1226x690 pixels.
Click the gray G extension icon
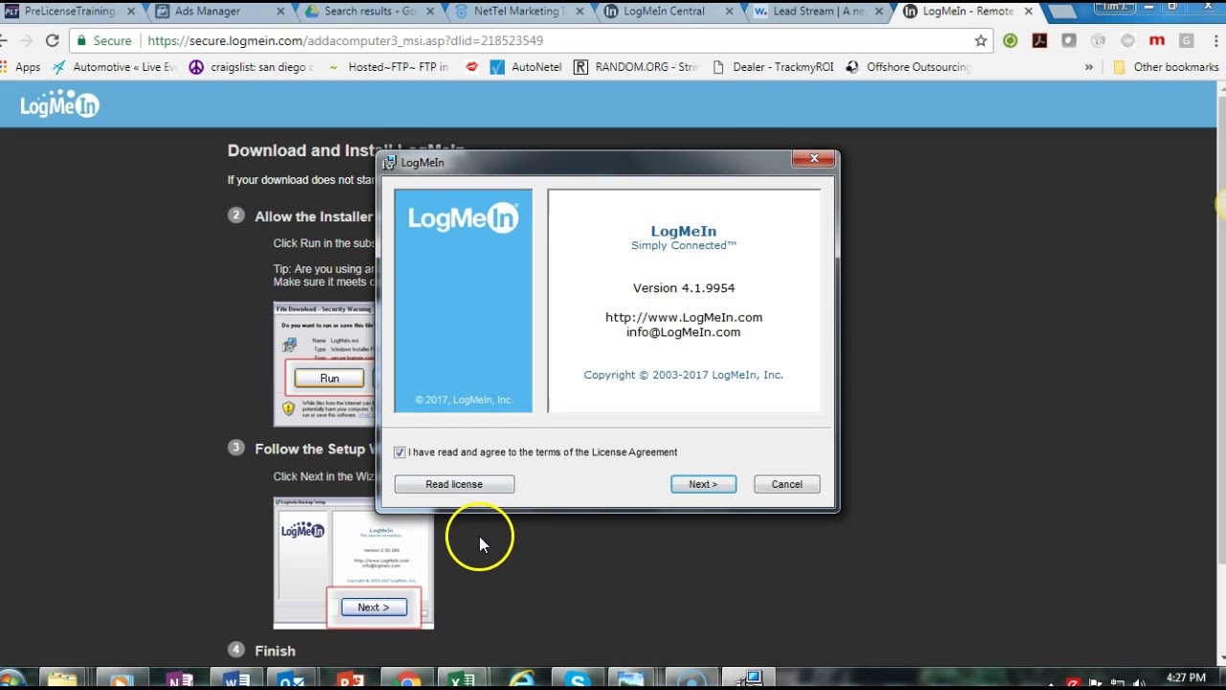(x=1186, y=41)
